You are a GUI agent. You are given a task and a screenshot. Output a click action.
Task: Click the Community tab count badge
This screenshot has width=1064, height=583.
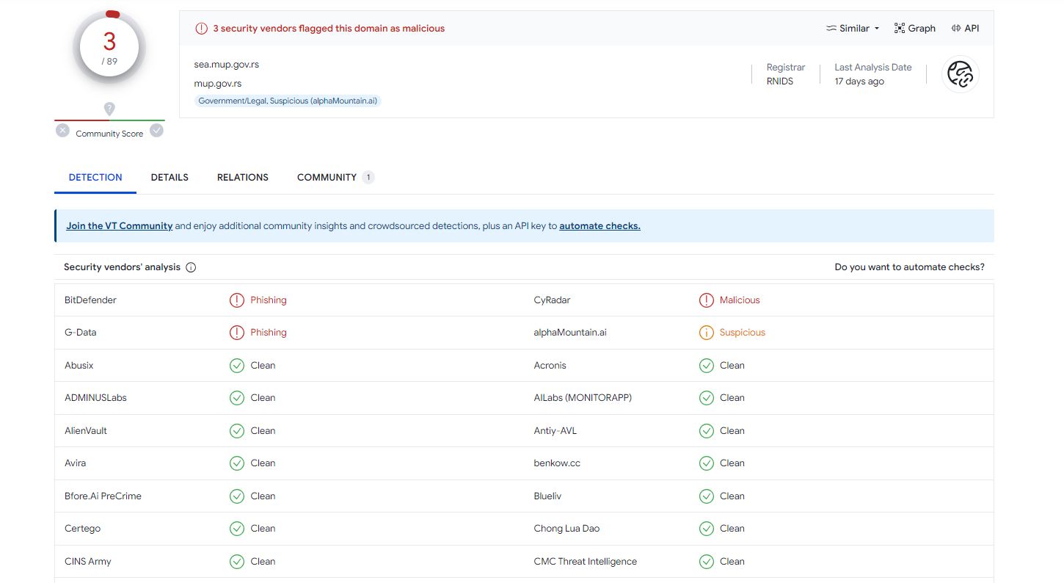368,178
